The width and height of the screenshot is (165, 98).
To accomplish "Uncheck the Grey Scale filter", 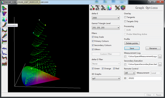I will [93, 37].
